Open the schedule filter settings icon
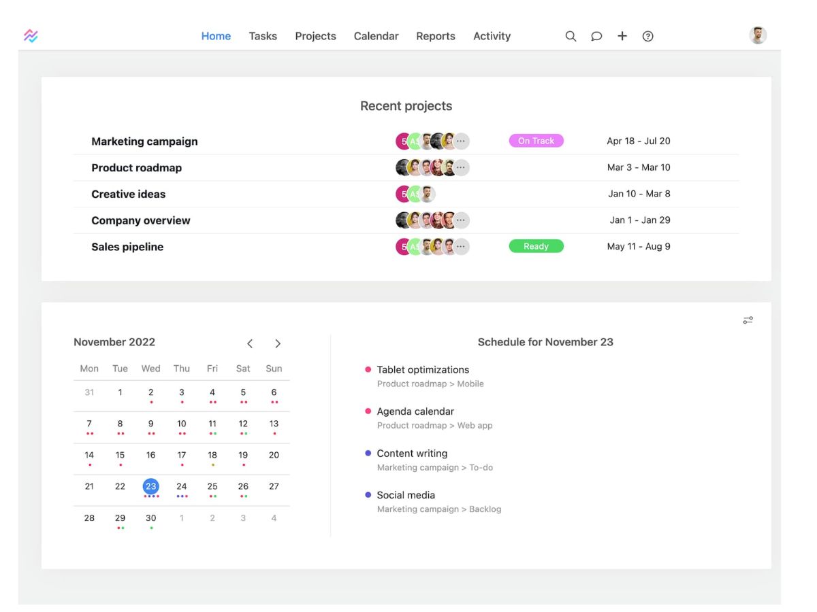This screenshot has height=612, width=817. 748,320
